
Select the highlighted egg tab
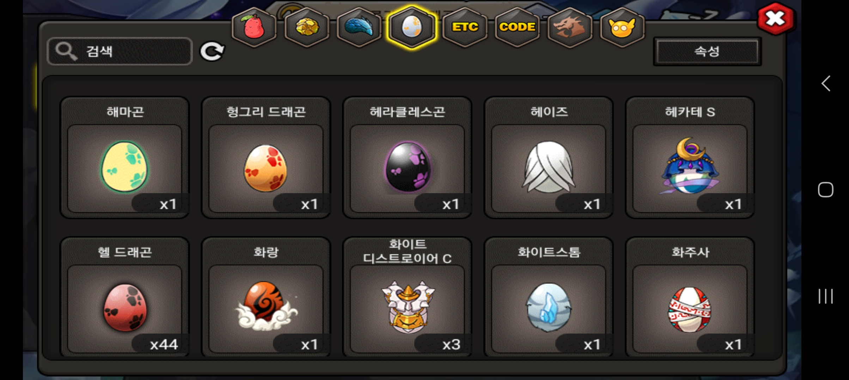coord(411,27)
